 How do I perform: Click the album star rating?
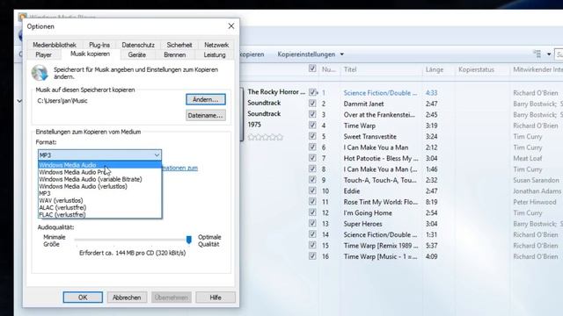point(266,137)
